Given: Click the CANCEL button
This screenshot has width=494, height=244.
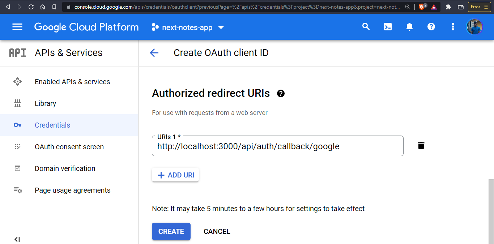Looking at the screenshot, I should (217, 231).
